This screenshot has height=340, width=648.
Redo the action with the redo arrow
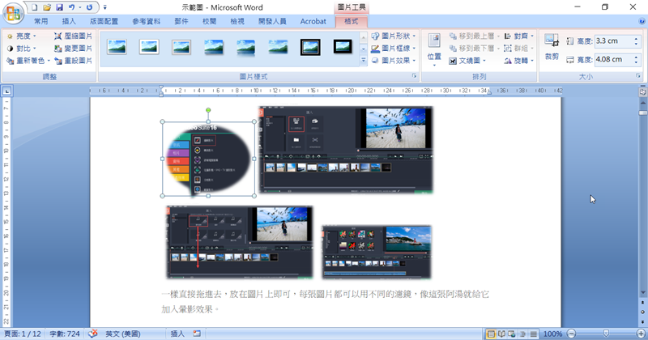89,7
